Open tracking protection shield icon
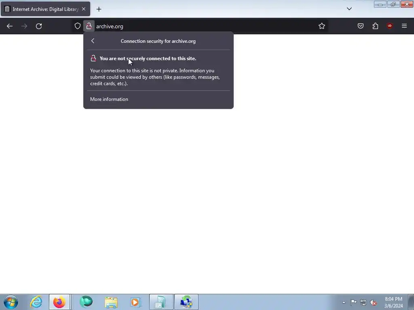The image size is (414, 310). 77,26
